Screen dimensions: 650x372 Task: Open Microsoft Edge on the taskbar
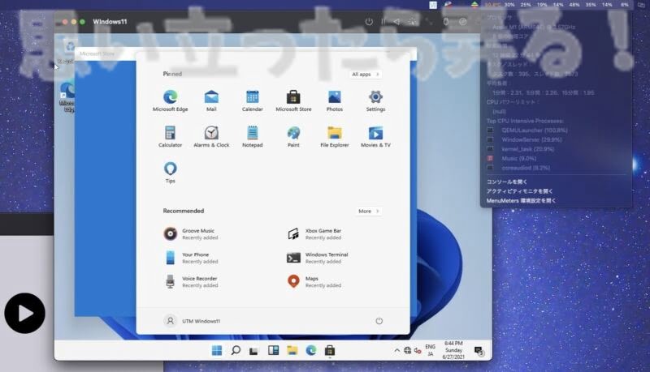311,350
